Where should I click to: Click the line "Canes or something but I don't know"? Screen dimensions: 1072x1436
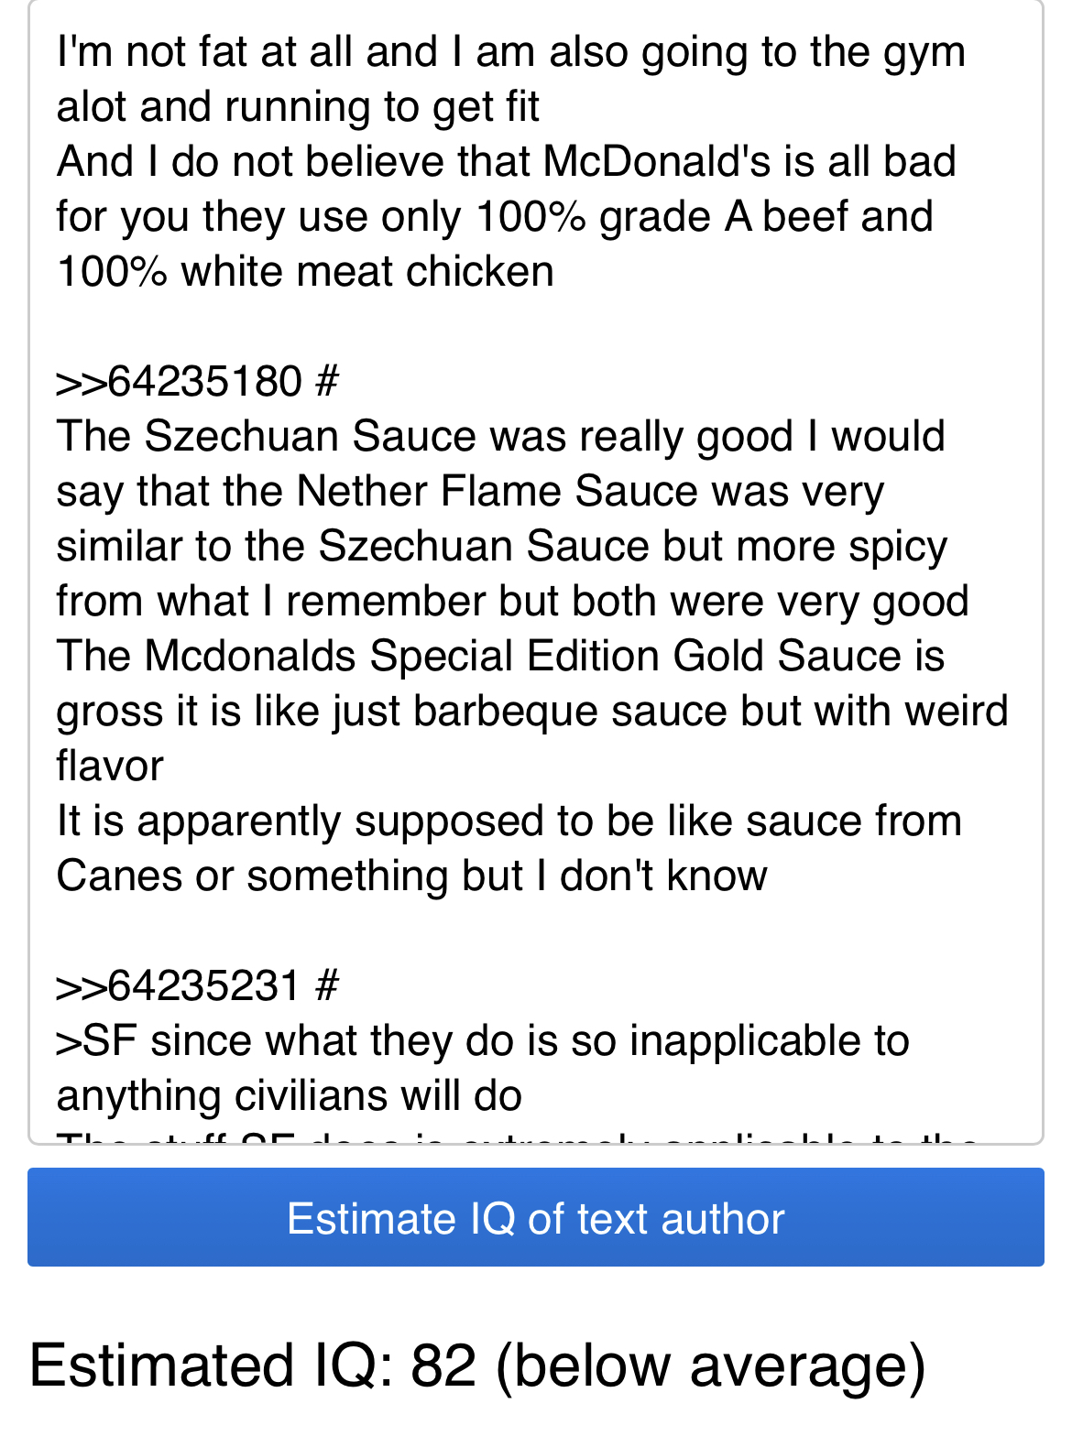pyautogui.click(x=411, y=876)
